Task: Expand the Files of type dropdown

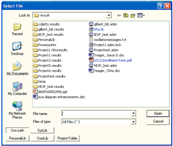Action: (x=133, y=122)
